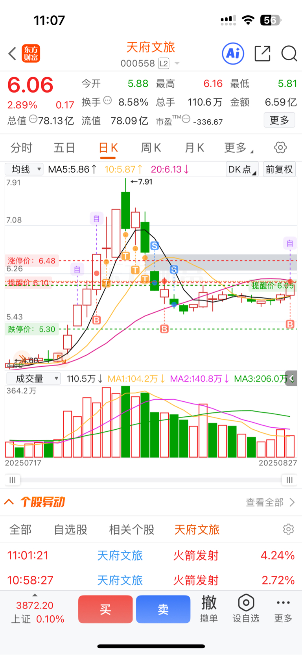
Task: Tap the left range slider handle
Action: 13,480
